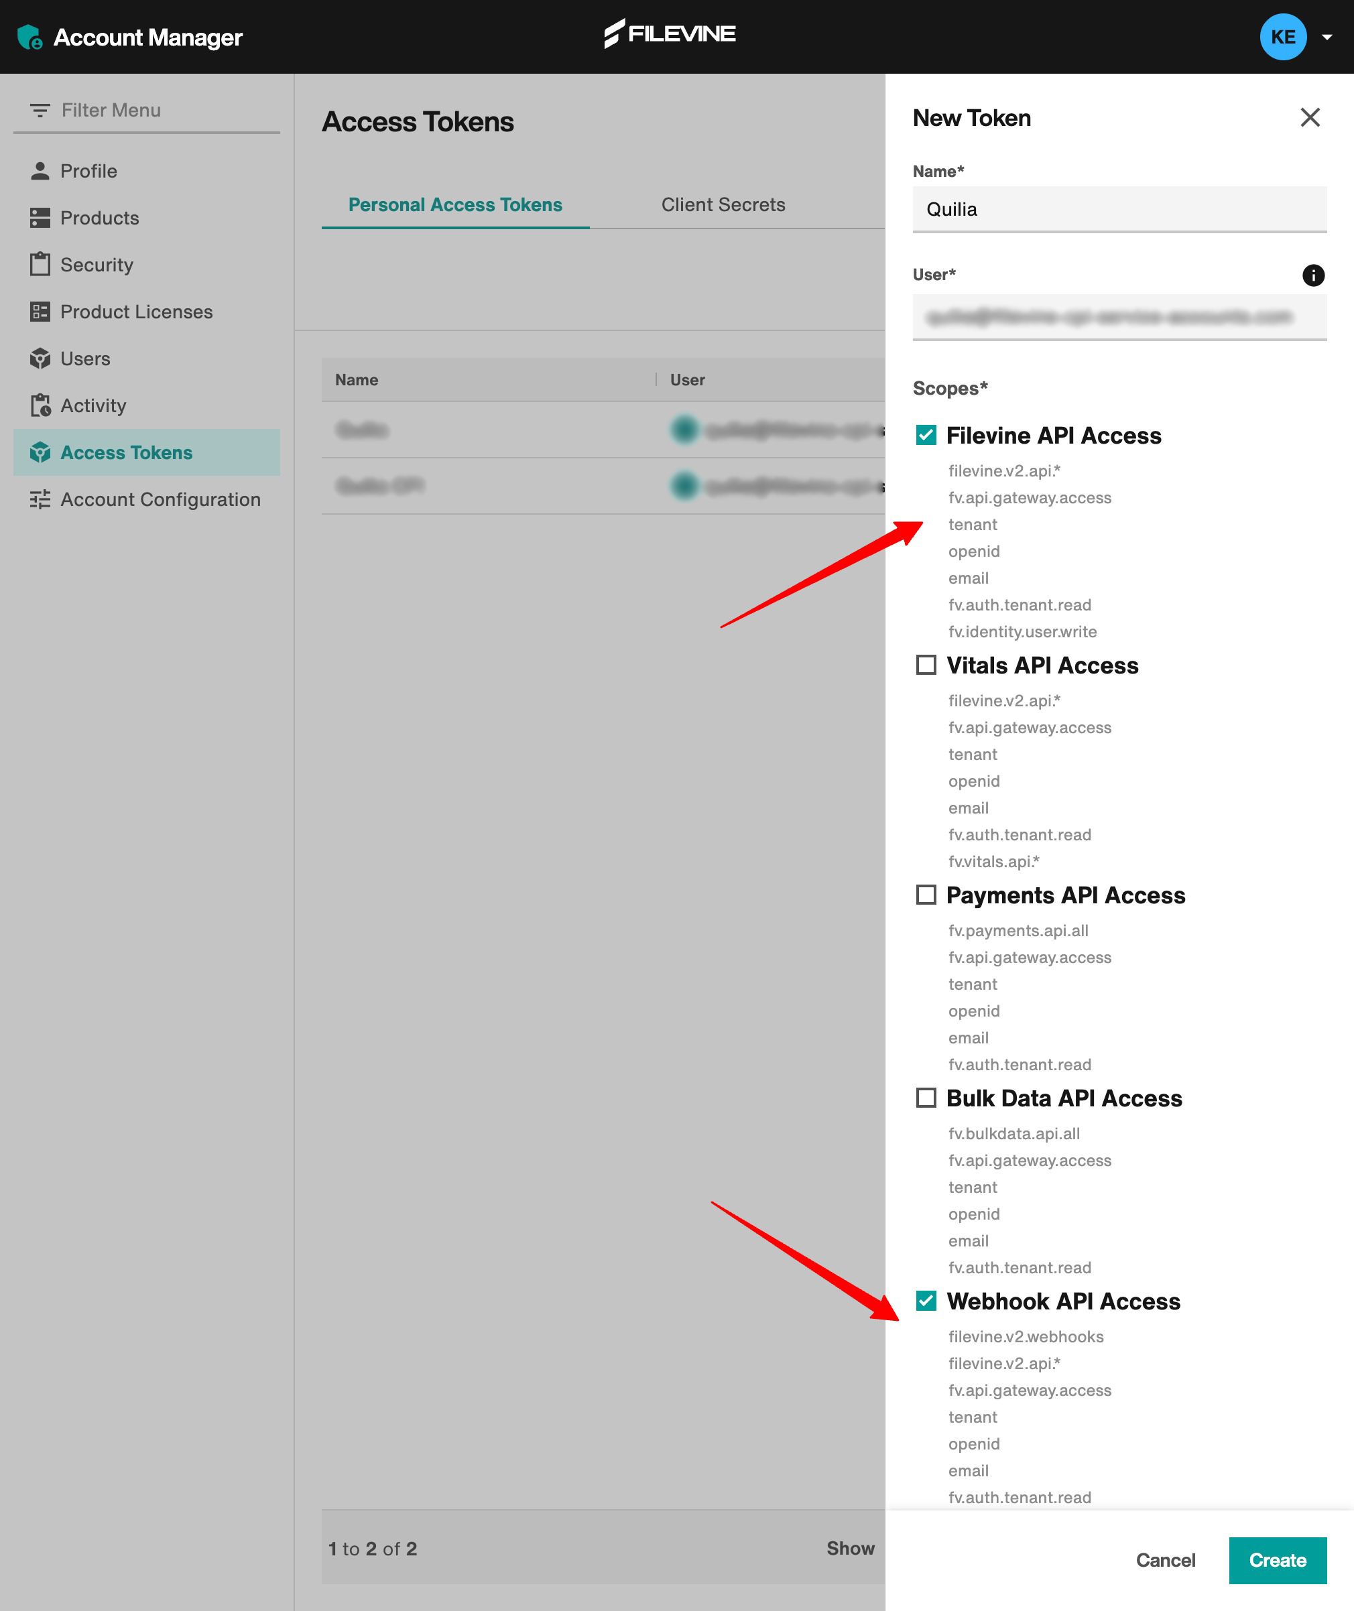Click the '1 to 2 of 2' pagination text
Image resolution: width=1354 pixels, height=1611 pixels.
pos(373,1549)
